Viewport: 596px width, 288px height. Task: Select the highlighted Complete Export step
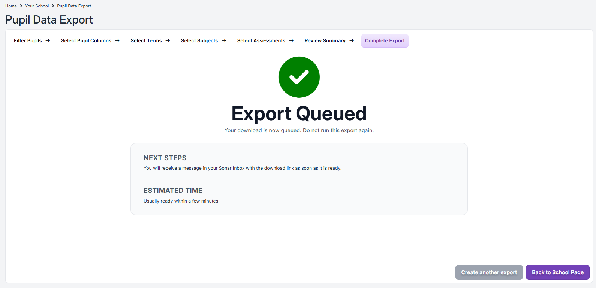coord(385,41)
